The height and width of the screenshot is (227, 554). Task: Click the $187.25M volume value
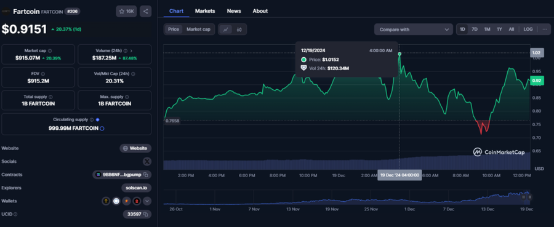104,58
